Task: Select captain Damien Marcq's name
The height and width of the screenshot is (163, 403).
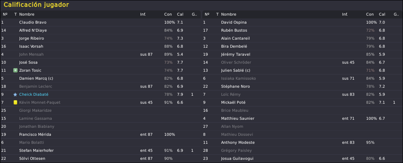Action: point(36,78)
